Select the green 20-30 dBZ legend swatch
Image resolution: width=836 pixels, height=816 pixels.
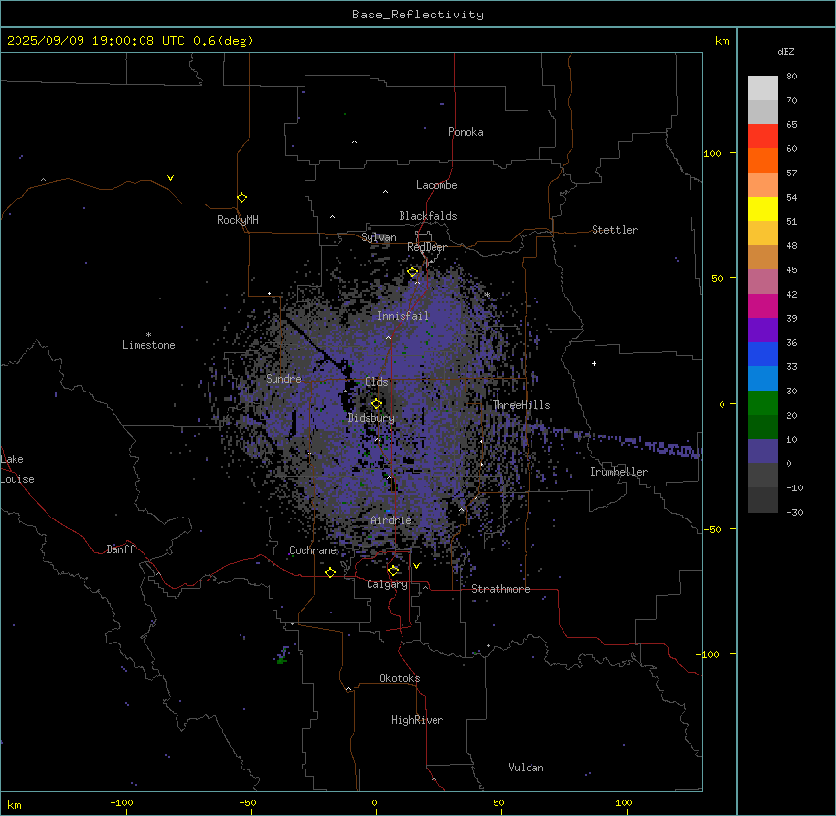[x=762, y=403]
